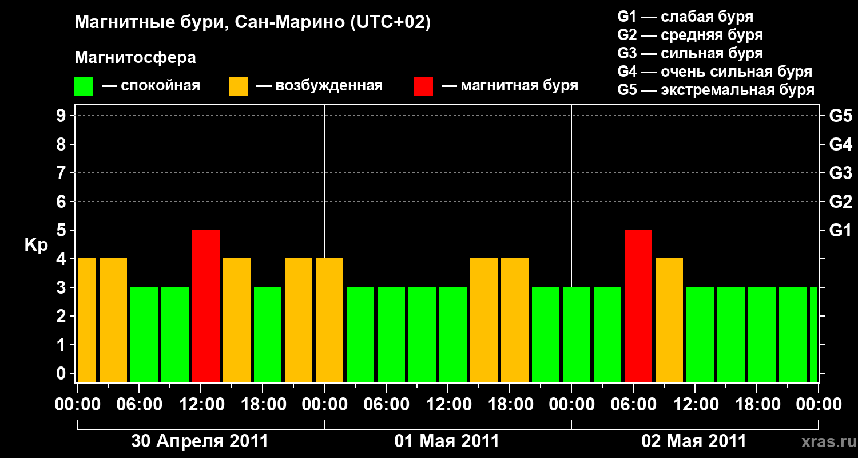Image resolution: width=858 pixels, height=458 pixels.
Task: Click the date label '02 Мая 2011'
Action: click(x=694, y=441)
